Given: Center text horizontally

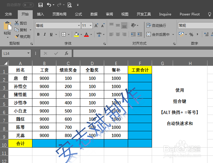Looking at the screenshot, I should tap(118, 34).
